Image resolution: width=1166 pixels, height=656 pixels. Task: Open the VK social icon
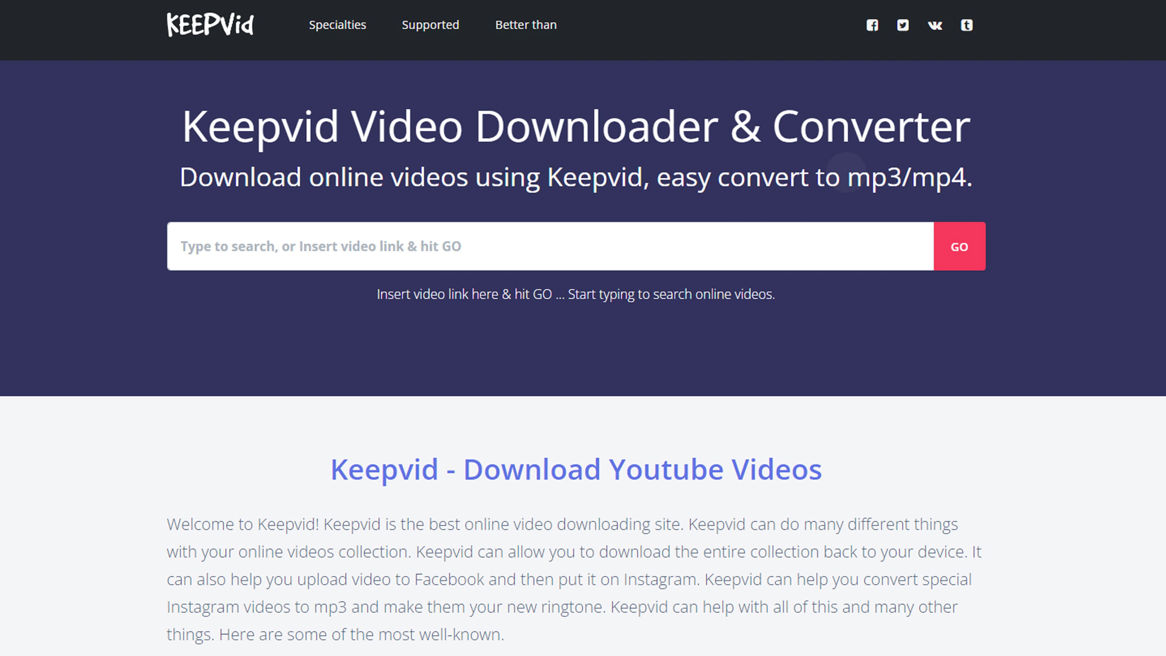[x=935, y=25]
